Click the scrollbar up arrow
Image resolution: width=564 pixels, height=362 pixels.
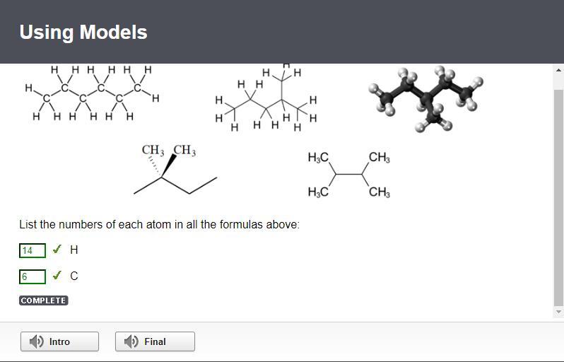pyautogui.click(x=558, y=70)
